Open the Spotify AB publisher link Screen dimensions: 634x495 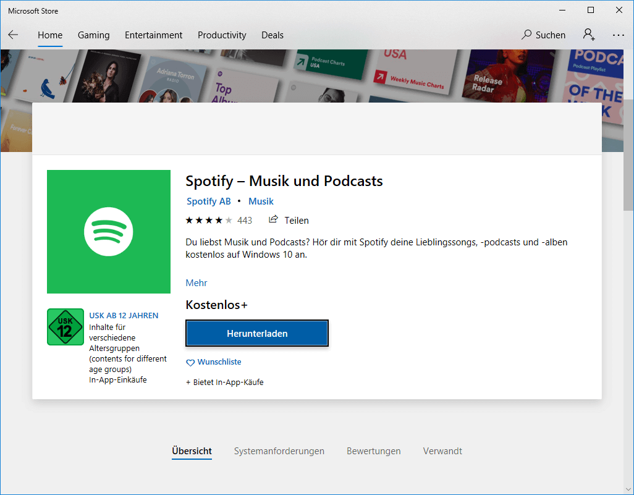pos(208,201)
